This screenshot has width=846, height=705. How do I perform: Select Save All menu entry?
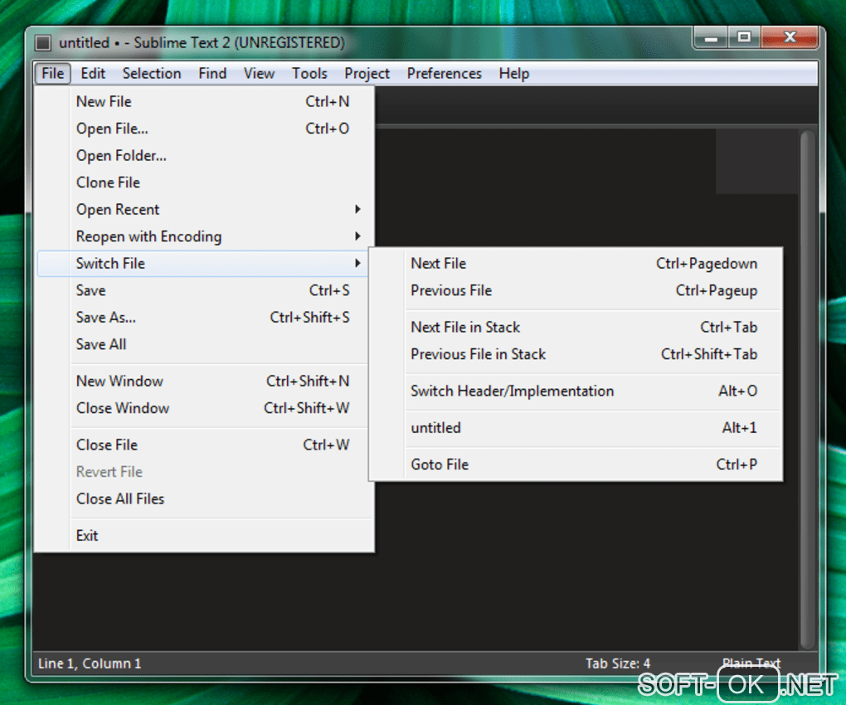point(204,344)
